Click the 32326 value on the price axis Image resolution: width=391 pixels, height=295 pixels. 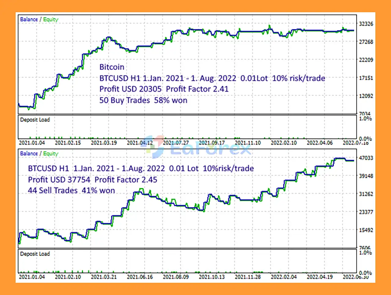coord(366,24)
